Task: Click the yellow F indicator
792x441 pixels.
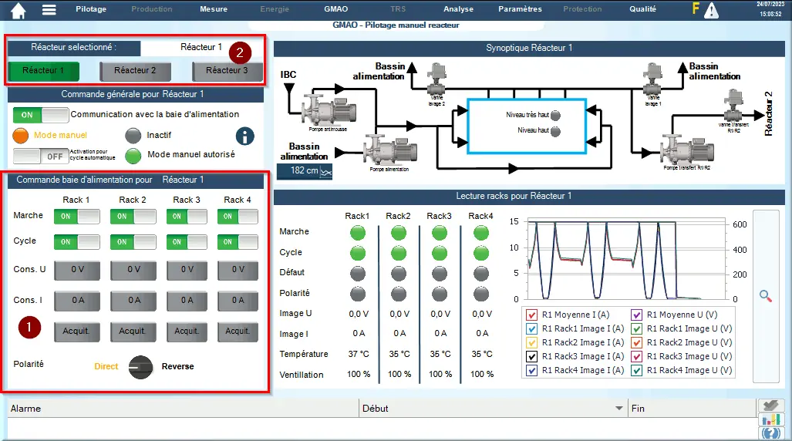Action: pyautogui.click(x=696, y=8)
